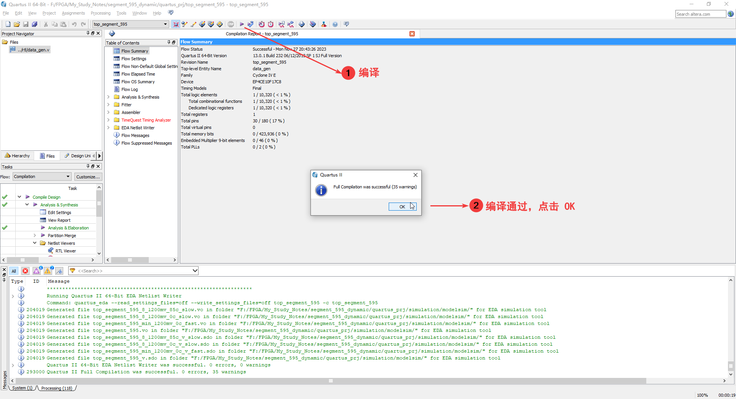Click the Redo arrow icon
Screen dimensions: 736x399
point(83,24)
